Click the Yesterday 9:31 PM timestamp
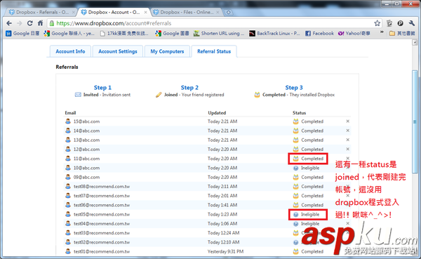421x259 pixels. tap(225, 251)
